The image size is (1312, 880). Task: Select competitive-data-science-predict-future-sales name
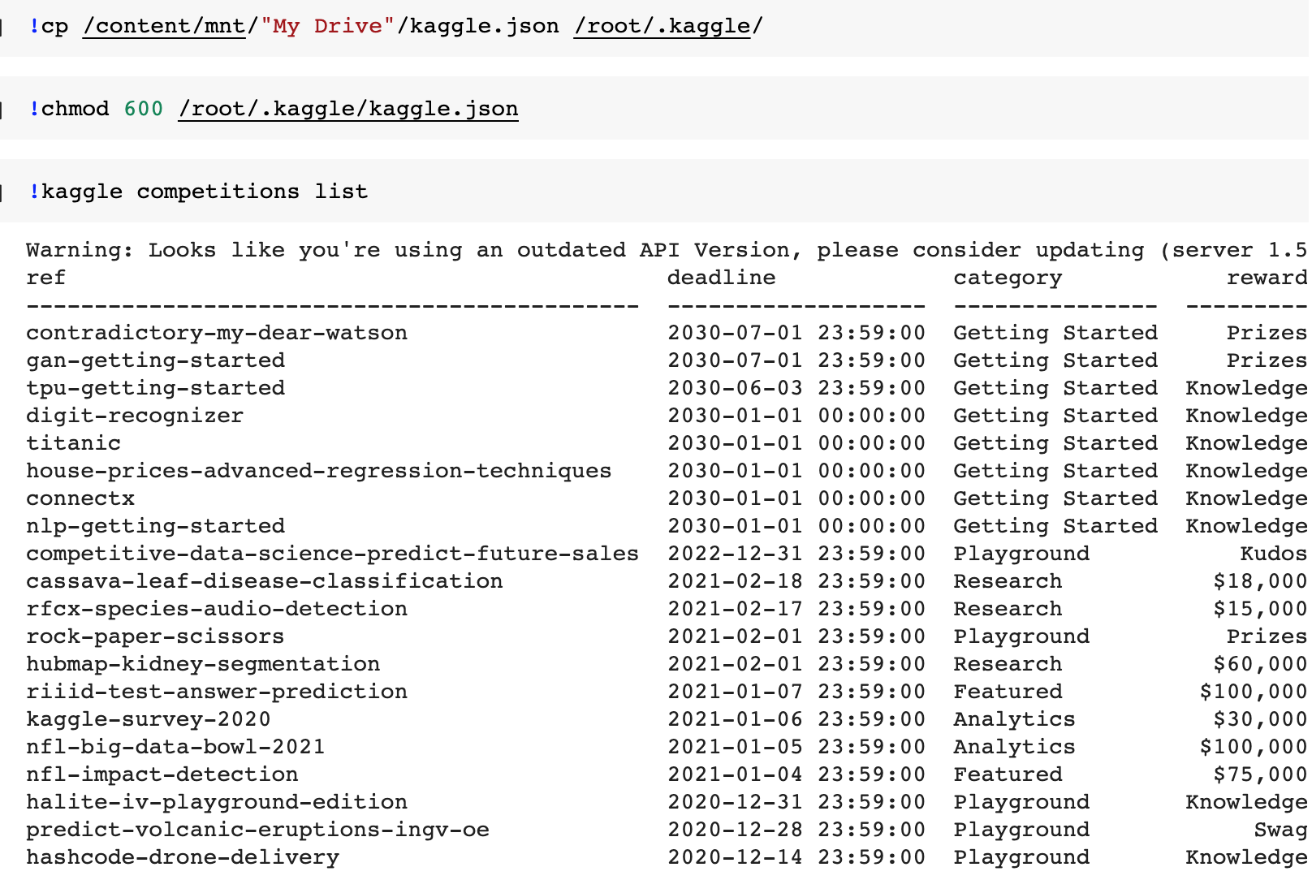click(x=333, y=554)
